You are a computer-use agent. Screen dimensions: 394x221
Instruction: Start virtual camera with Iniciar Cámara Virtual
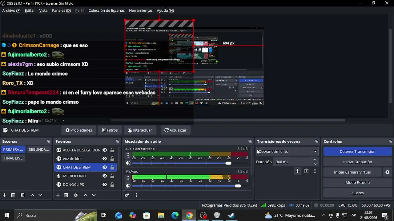[352, 173]
